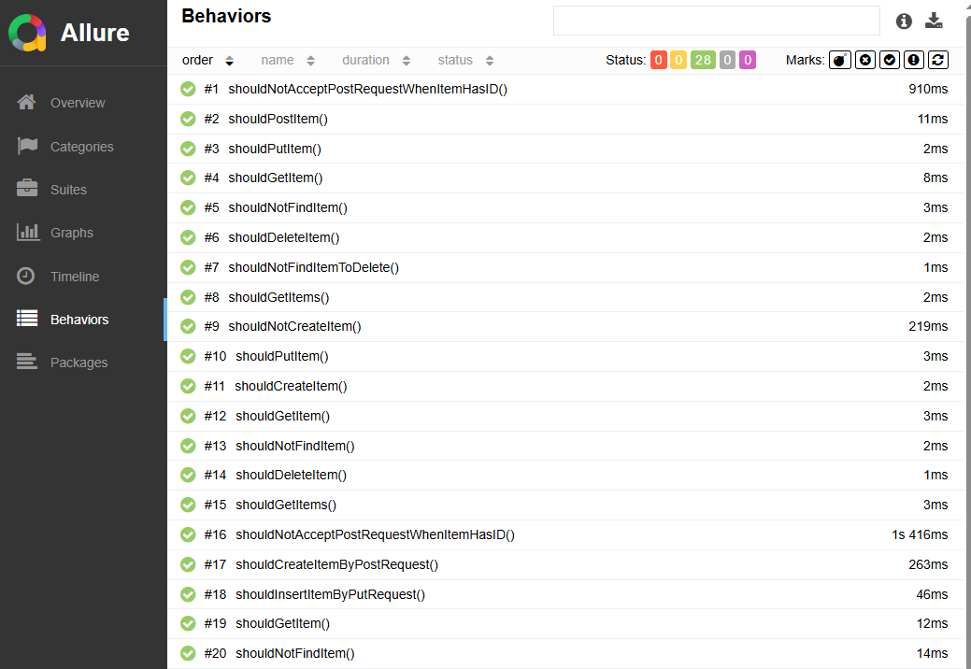Go to the Timeline section
This screenshot has width=971, height=669.
(75, 277)
